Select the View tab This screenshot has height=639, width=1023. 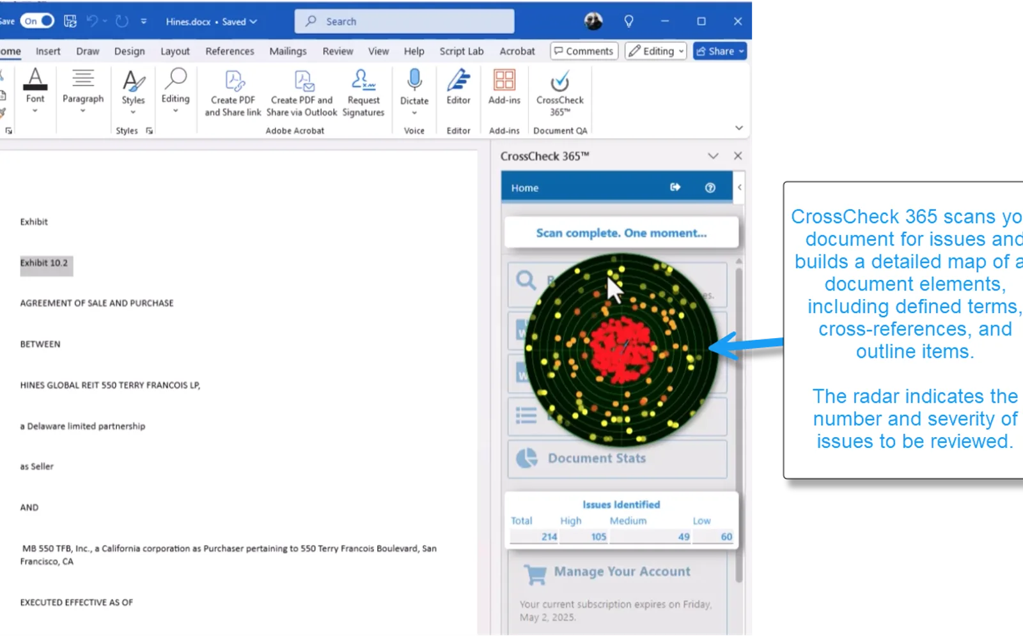click(379, 51)
